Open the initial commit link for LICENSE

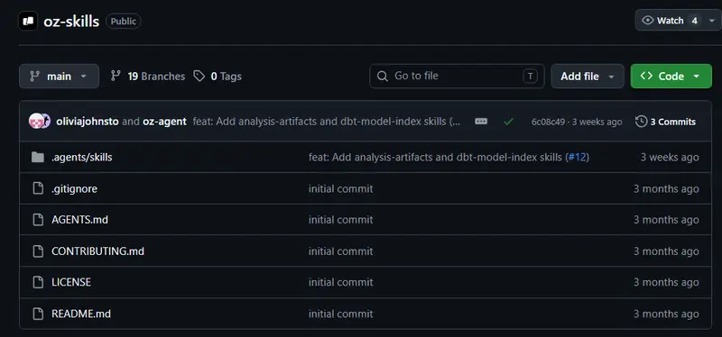click(x=341, y=282)
